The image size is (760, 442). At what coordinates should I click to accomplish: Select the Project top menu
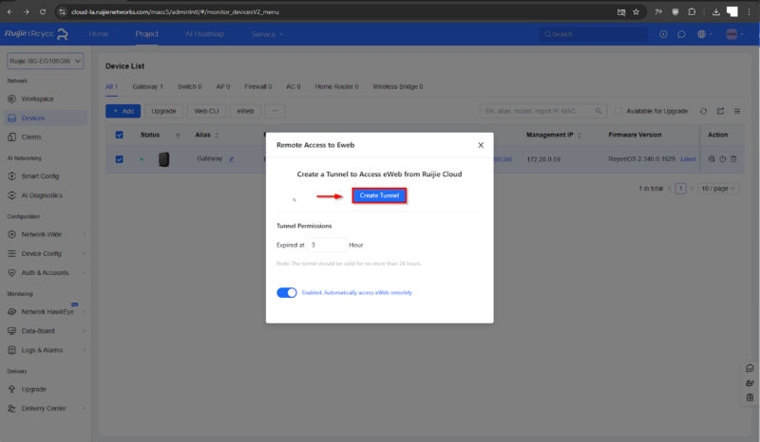coord(146,34)
